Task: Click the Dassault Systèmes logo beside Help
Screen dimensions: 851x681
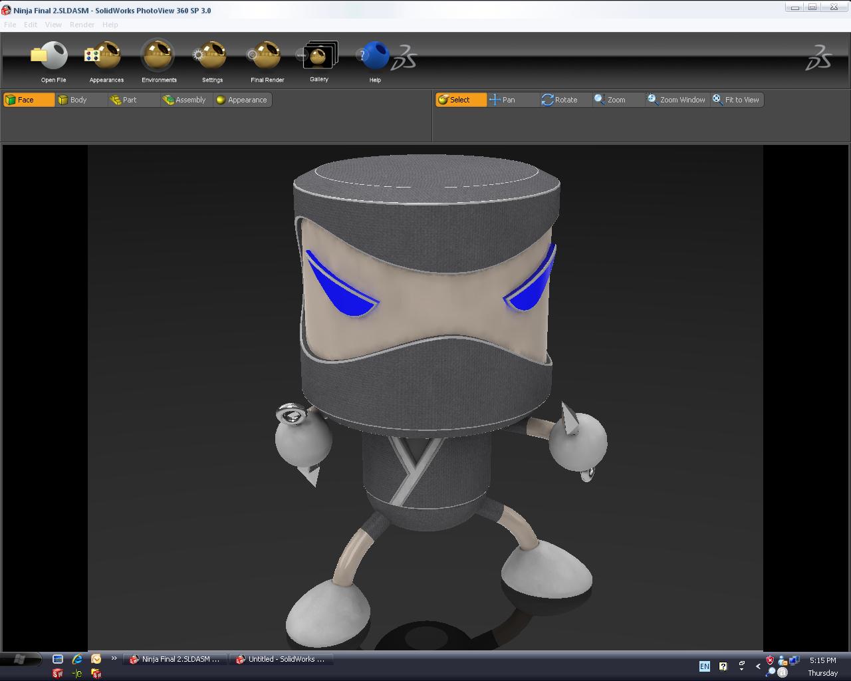Action: pos(404,59)
